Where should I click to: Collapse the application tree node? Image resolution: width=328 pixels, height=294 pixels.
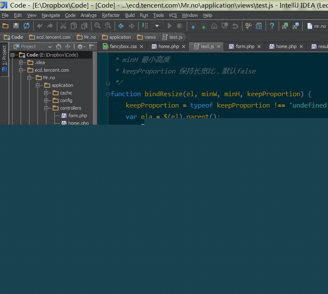tap(38, 85)
